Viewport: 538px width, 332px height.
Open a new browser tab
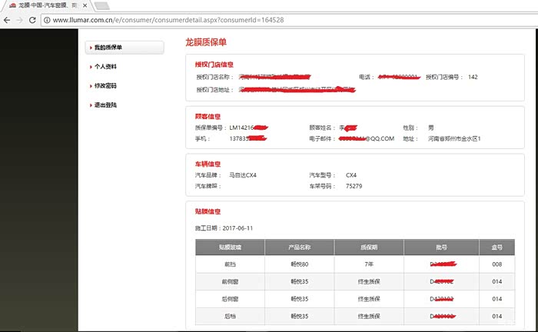point(102,6)
